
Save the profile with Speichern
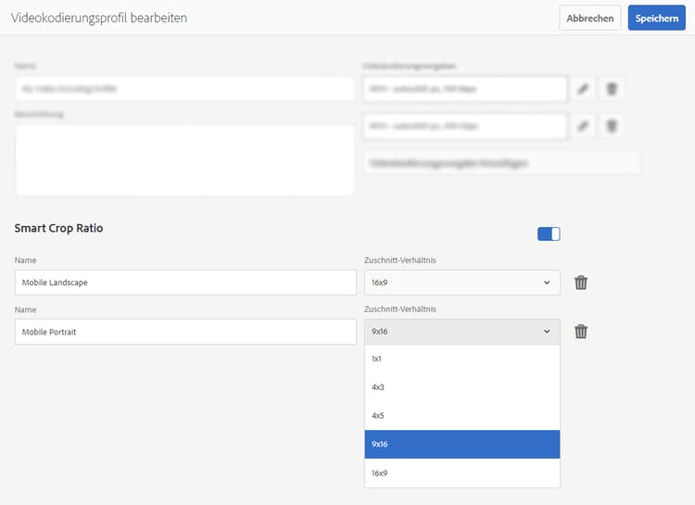(x=656, y=19)
